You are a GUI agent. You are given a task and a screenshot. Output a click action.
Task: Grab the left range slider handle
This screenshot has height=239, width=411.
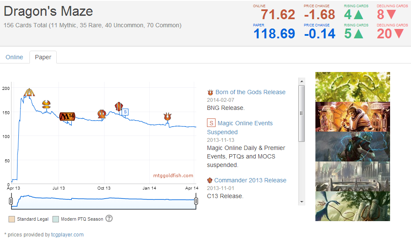[x=11, y=201]
